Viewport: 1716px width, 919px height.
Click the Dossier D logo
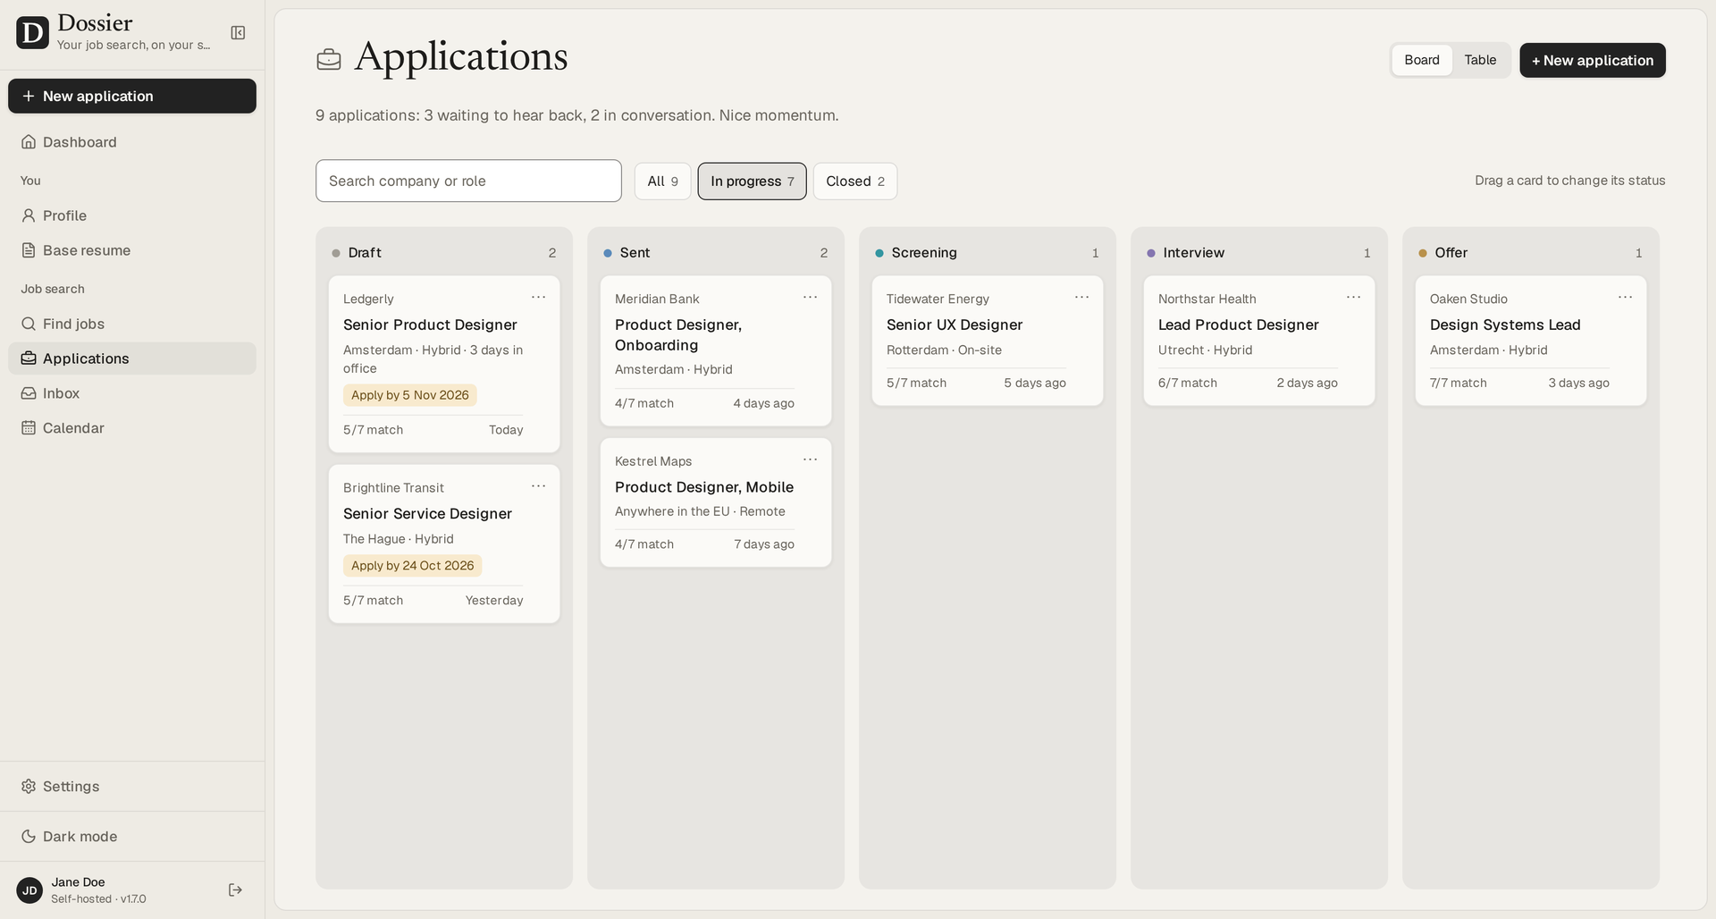32,33
